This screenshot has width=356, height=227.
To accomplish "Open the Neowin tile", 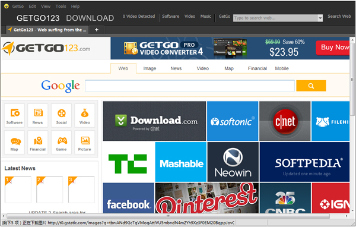I will coord(233,162).
